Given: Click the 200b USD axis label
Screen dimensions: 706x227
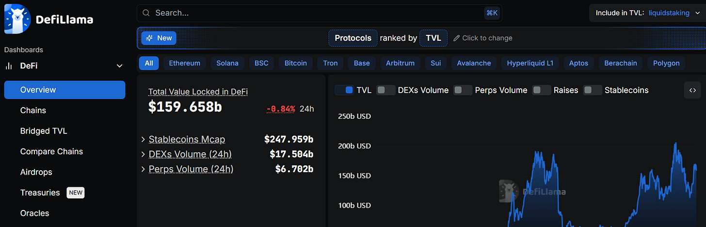Looking at the screenshot, I should point(353,146).
